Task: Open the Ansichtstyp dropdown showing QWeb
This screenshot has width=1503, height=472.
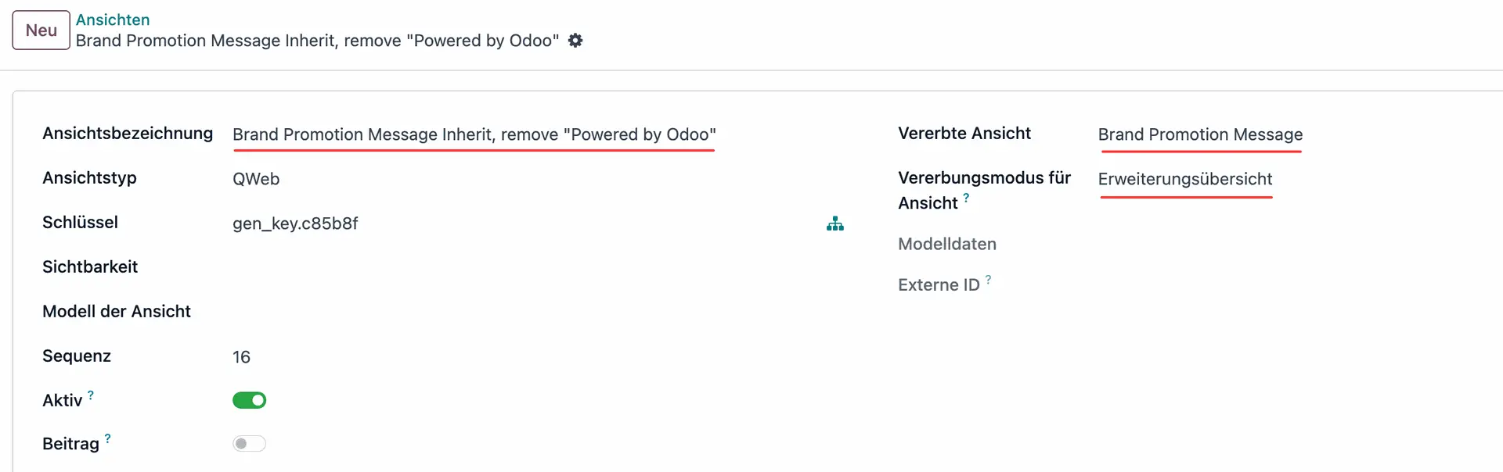Action: coord(256,179)
